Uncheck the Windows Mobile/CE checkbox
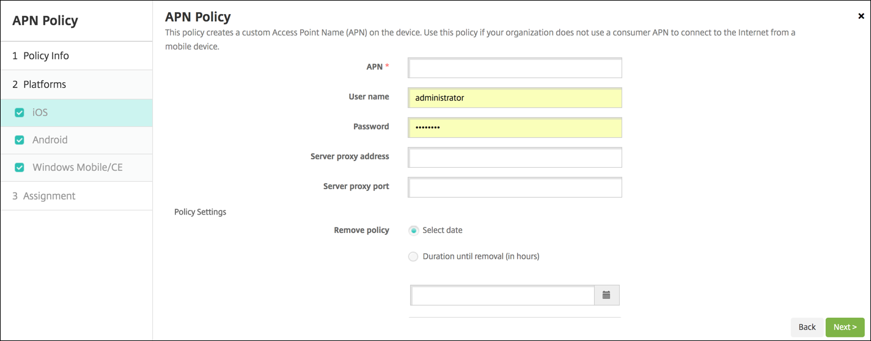Viewport: 871px width, 341px height. click(20, 167)
